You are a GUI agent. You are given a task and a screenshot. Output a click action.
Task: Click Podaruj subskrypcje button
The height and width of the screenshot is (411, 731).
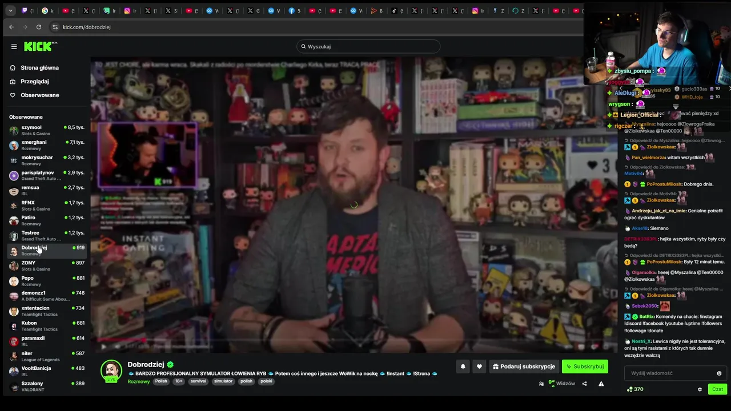point(524,366)
